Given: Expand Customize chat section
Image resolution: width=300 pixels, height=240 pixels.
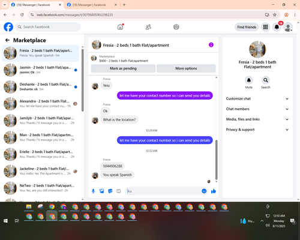Looking at the screenshot, I should [257, 98].
